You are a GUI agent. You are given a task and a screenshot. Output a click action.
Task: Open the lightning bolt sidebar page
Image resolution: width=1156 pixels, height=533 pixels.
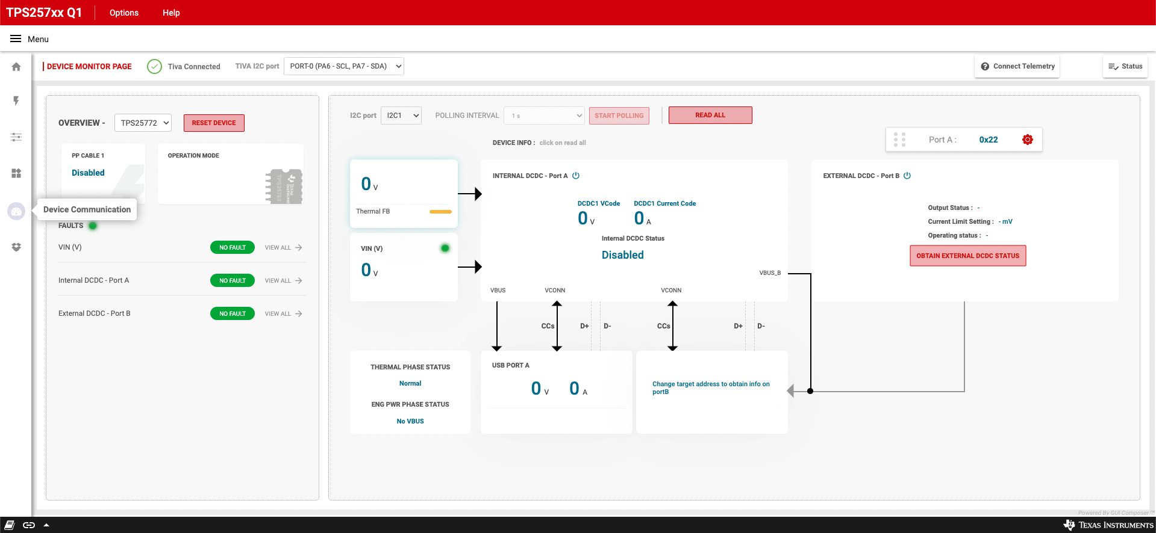16,101
